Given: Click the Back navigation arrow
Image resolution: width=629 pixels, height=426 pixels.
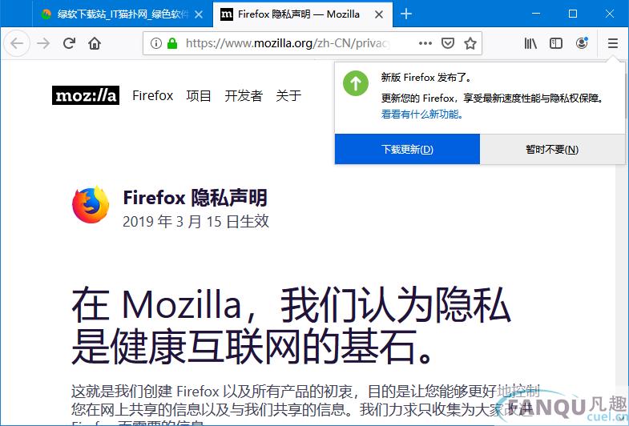Looking at the screenshot, I should click(17, 43).
